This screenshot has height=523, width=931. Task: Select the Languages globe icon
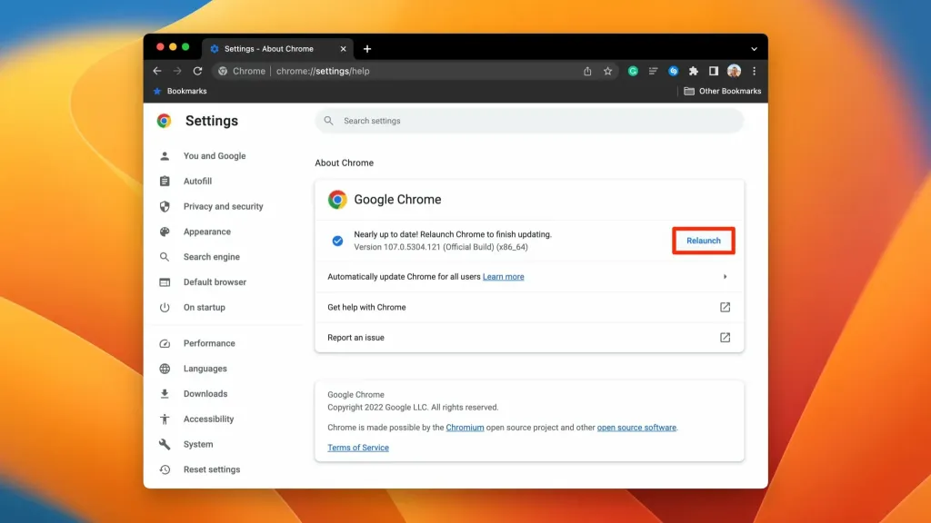tap(165, 369)
